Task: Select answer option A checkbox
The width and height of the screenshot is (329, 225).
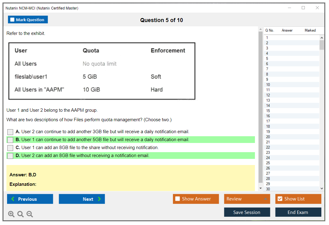Action: (10, 132)
